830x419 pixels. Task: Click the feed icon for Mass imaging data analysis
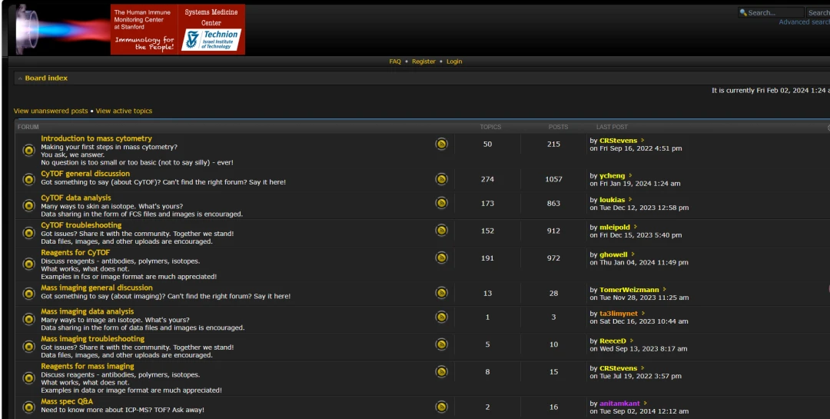coord(441,317)
